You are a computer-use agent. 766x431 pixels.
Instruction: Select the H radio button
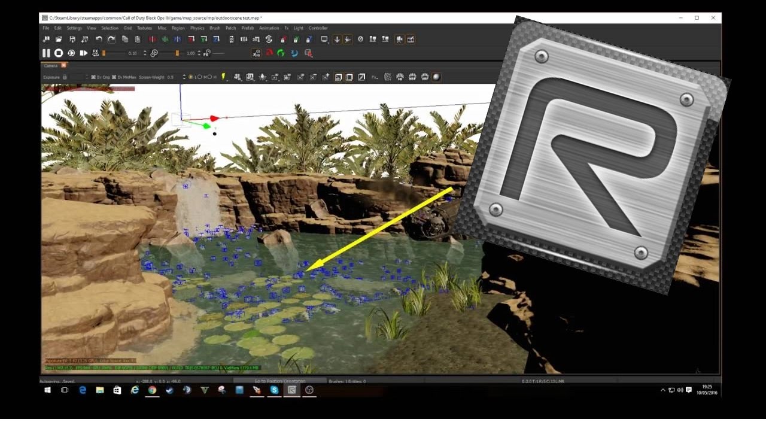(210, 77)
